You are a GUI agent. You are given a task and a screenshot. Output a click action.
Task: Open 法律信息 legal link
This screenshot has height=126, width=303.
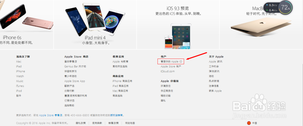(x=214, y=86)
